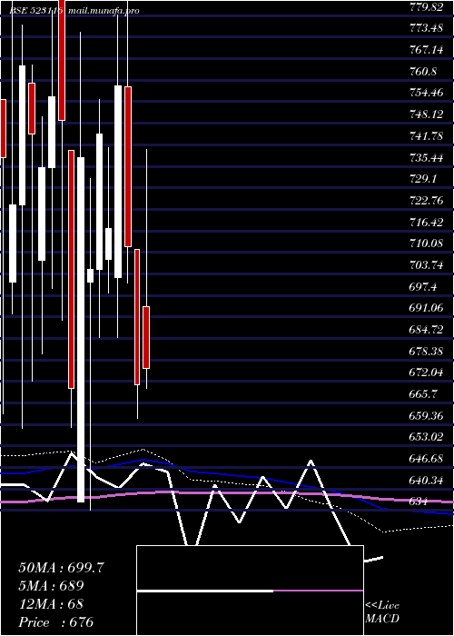The height and width of the screenshot is (636, 454).
Task: Click the 691.06 price axis label
Action: pos(426,309)
